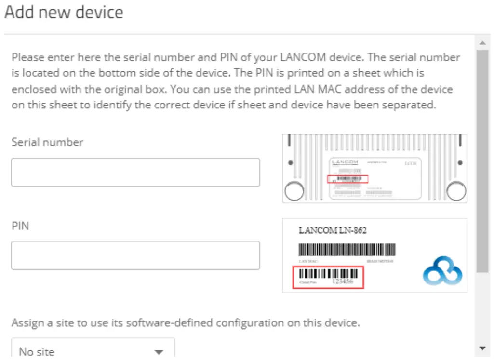
Task: Click the "Serial number" field label
Action: [47, 142]
